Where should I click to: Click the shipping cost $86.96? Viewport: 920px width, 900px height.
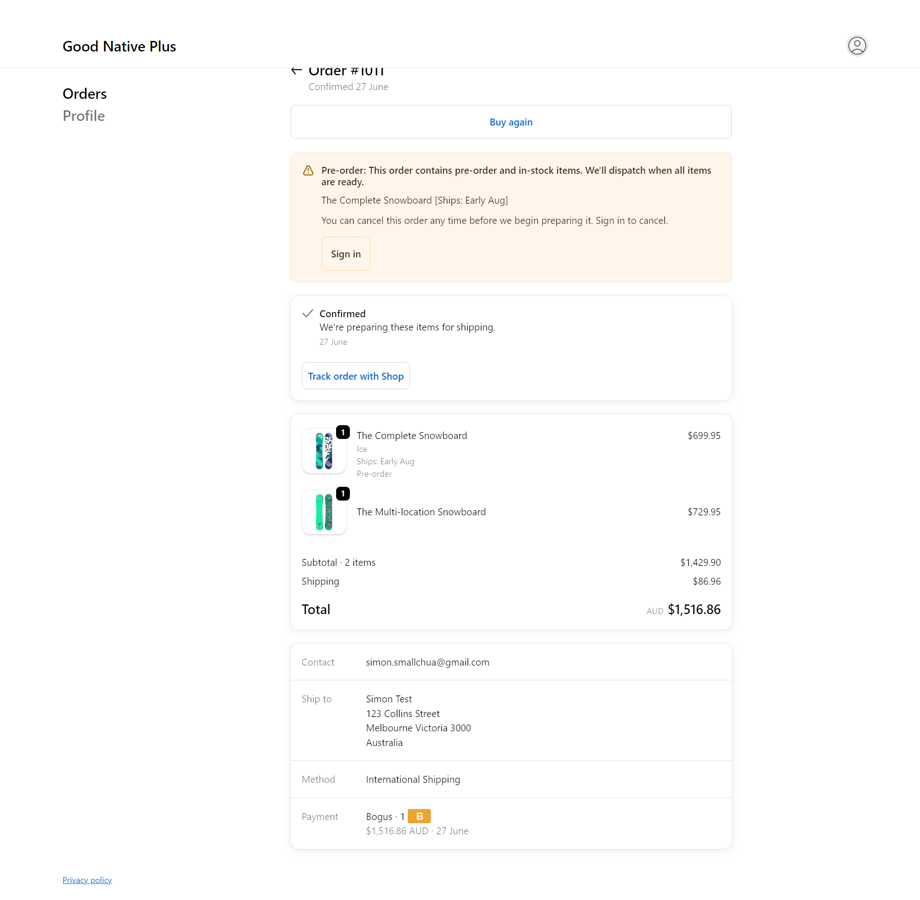pyautogui.click(x=706, y=581)
